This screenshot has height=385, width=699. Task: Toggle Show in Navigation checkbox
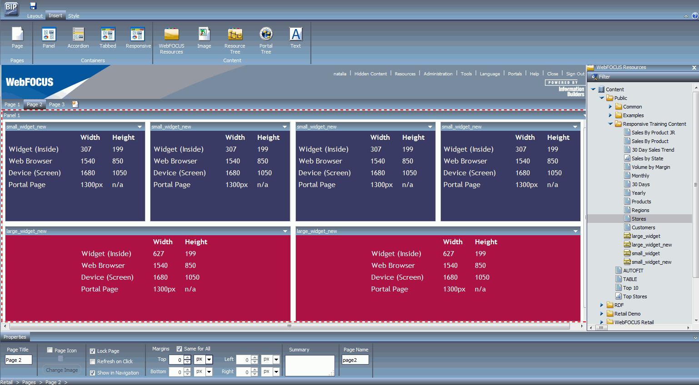click(x=93, y=373)
